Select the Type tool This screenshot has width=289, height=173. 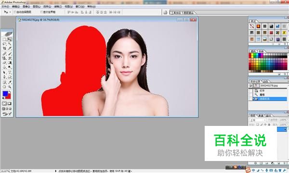tap(10, 73)
